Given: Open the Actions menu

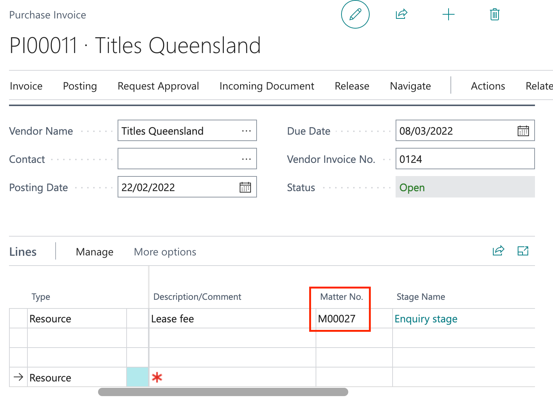Looking at the screenshot, I should click(x=488, y=86).
